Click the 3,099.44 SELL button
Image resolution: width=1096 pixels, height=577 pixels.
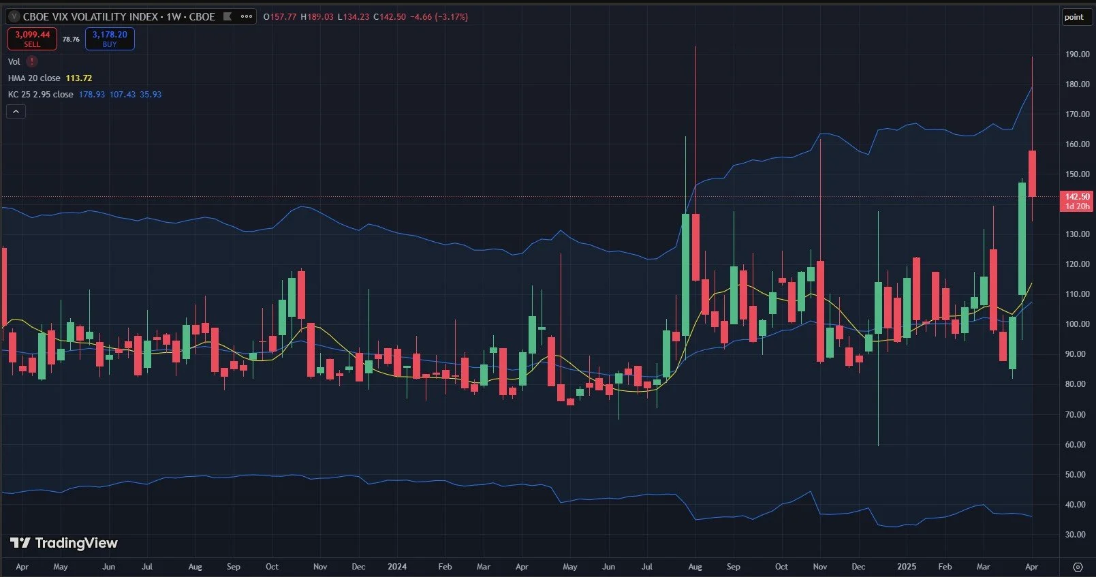[32, 39]
